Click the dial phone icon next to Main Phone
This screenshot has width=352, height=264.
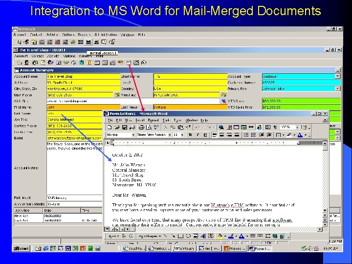[117, 95]
